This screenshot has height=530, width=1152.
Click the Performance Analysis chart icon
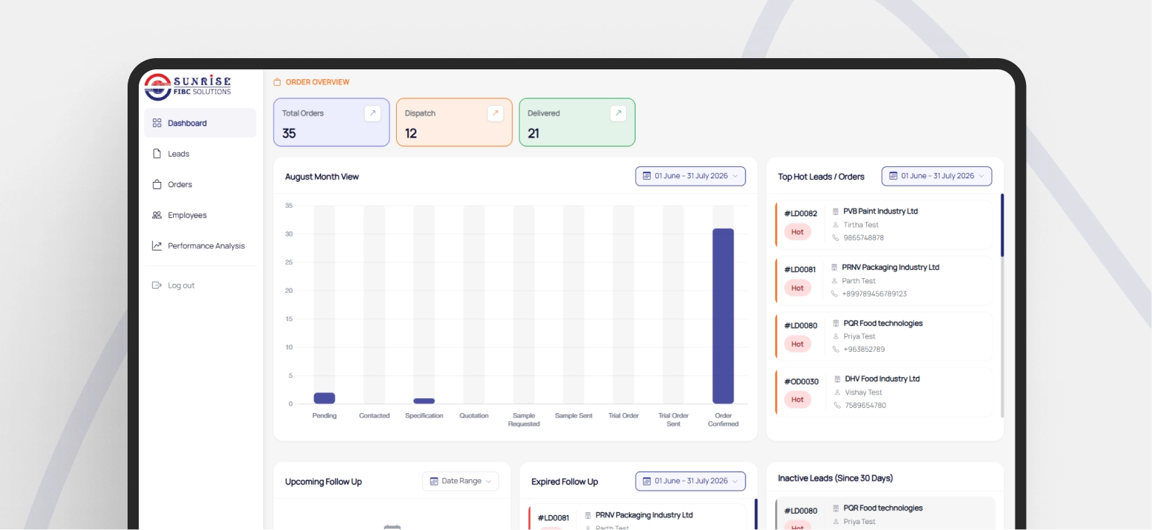click(157, 245)
